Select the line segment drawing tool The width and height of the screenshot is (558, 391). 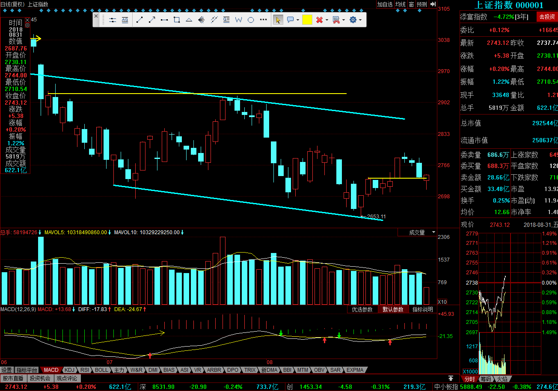click(x=139, y=20)
